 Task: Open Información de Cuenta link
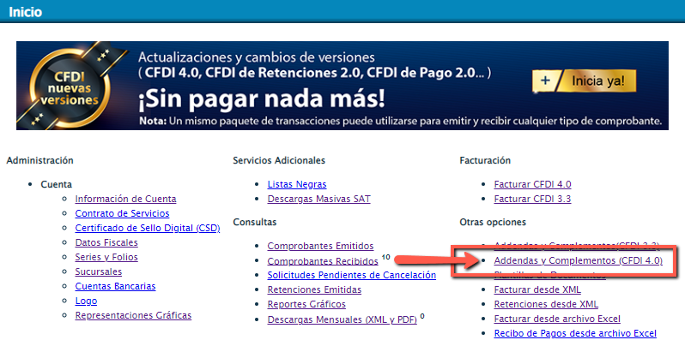pos(125,199)
